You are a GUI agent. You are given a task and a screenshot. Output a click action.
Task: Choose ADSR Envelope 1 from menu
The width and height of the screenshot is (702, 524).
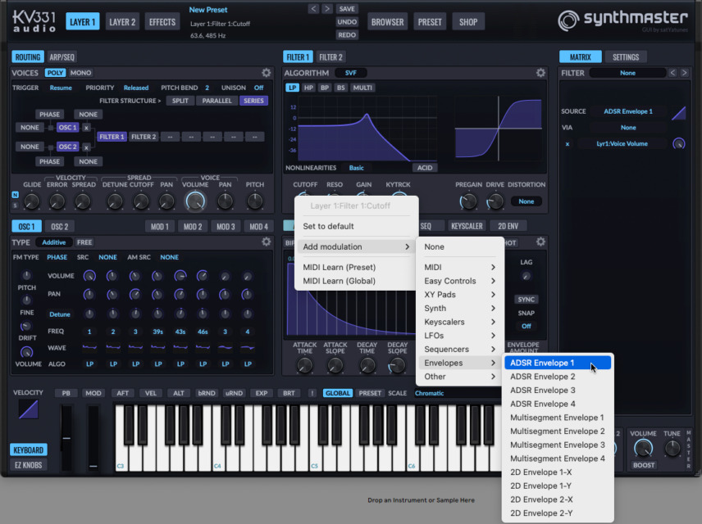click(x=558, y=363)
